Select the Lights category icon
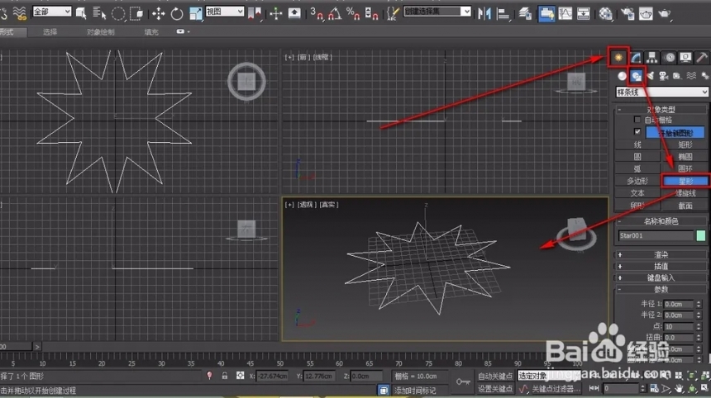The width and height of the screenshot is (711, 398). [651, 76]
